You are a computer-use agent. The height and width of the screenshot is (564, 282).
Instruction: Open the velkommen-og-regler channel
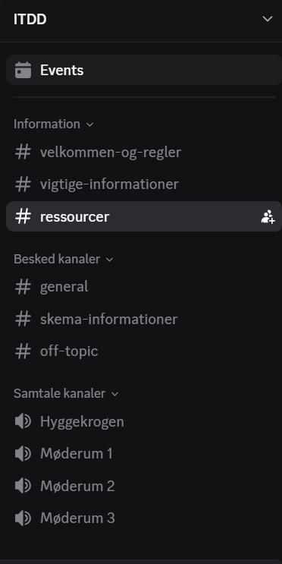tap(144, 153)
